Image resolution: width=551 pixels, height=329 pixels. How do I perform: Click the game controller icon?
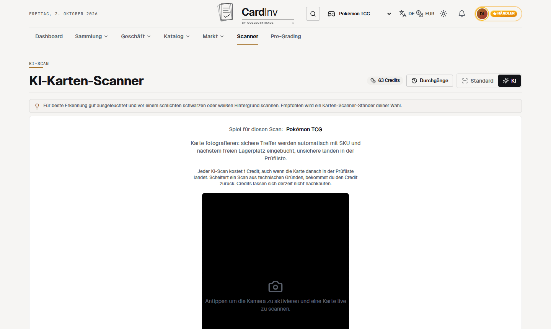pos(331,14)
